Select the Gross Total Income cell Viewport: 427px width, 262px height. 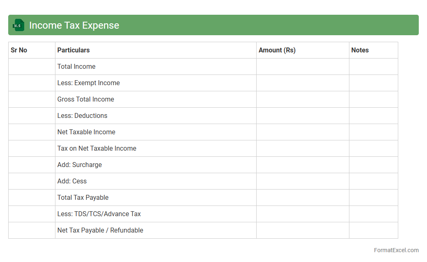tap(86, 99)
